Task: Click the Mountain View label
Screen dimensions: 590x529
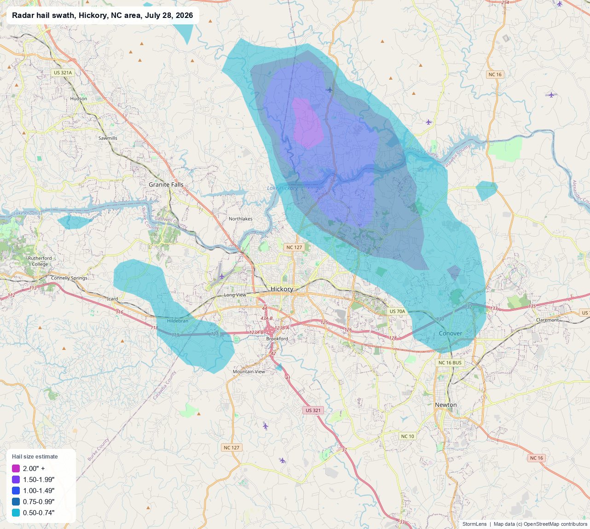Action: point(249,372)
